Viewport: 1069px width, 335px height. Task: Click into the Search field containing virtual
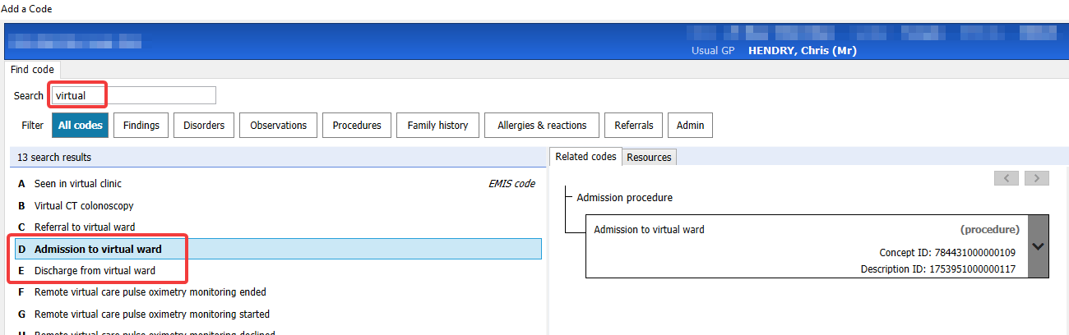(x=133, y=95)
